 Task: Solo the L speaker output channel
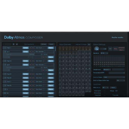[x=94, y=62]
